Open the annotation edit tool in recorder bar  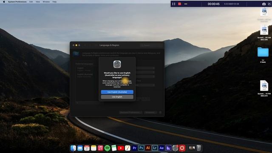[269, 4]
